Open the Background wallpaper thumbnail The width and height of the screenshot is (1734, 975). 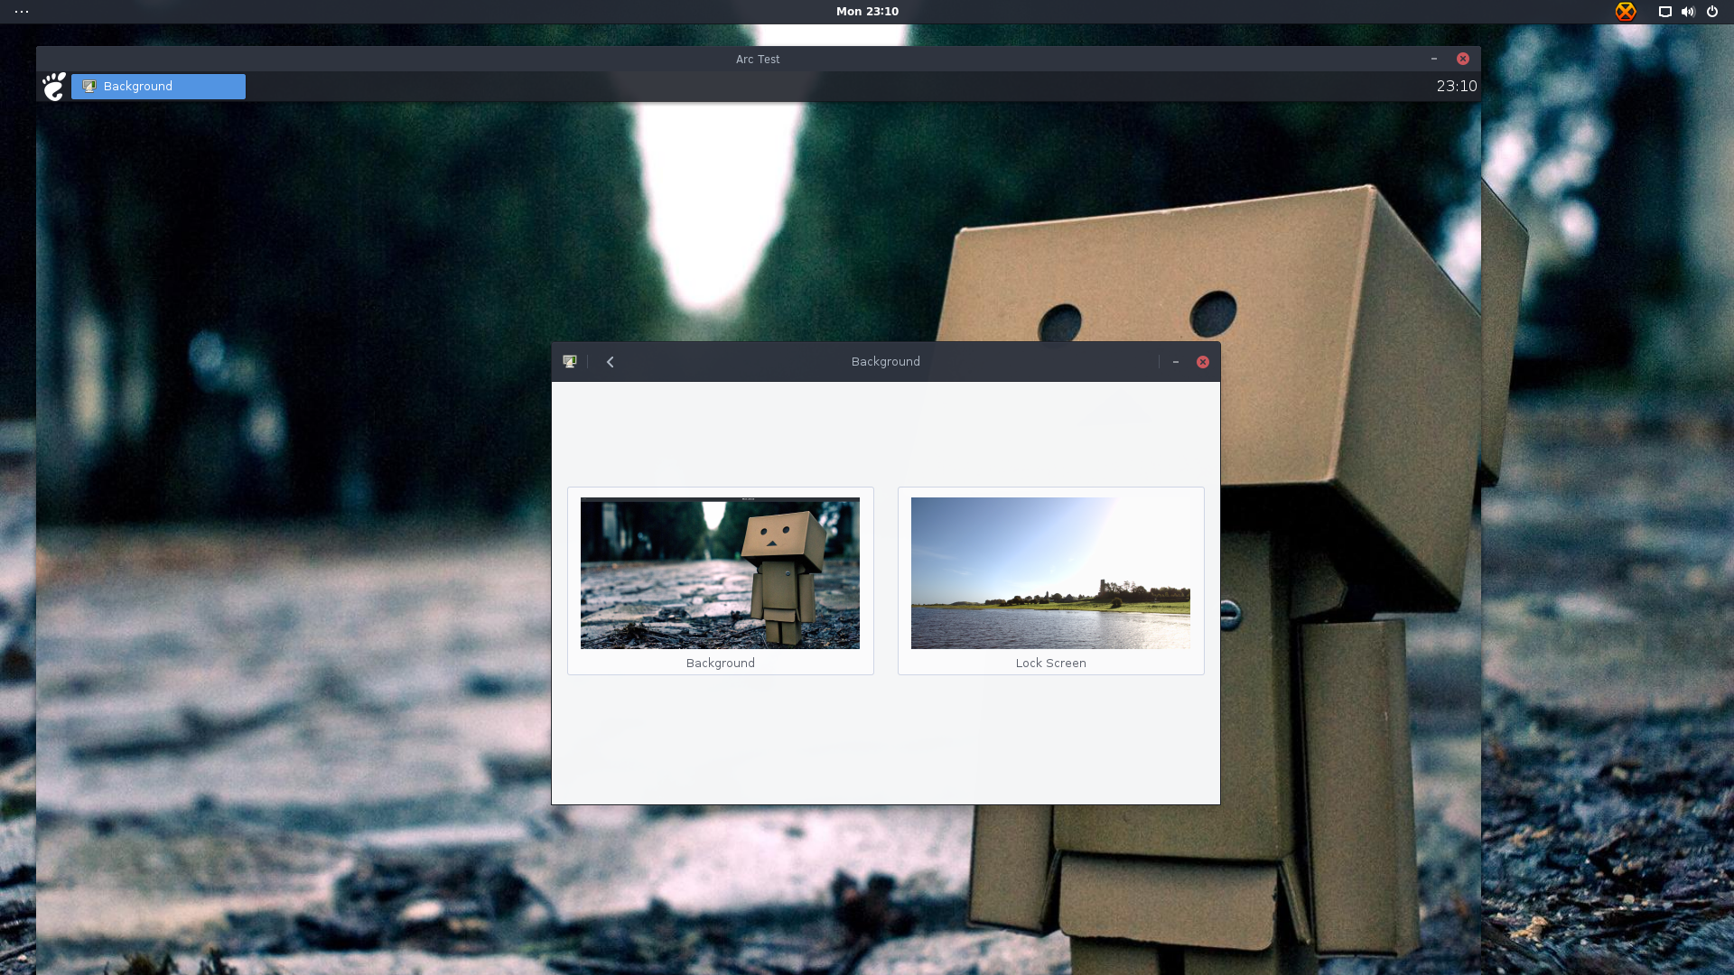pos(720,573)
